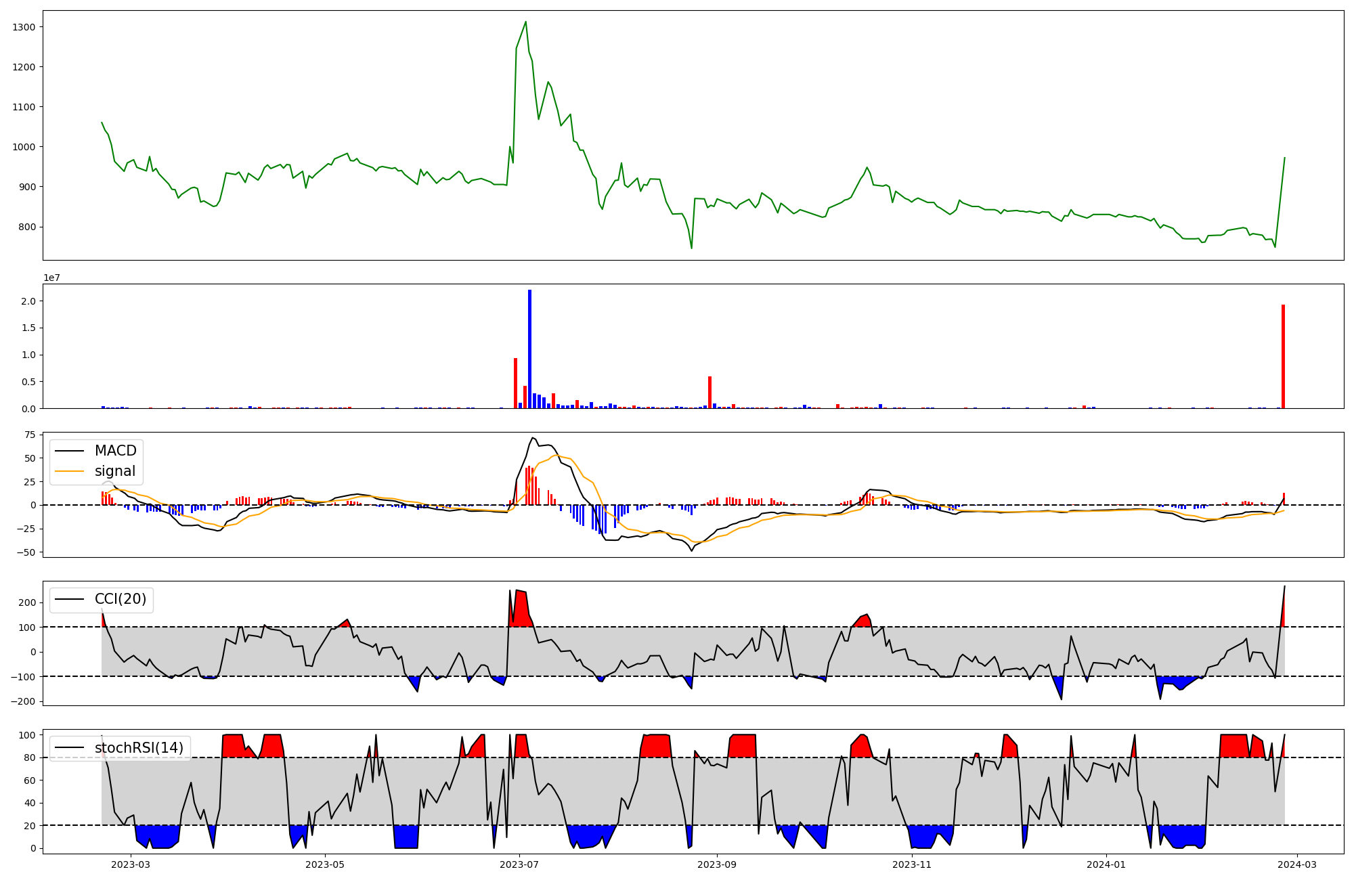Click the red volume bar near 2023-09
The image size is (1354, 880).
tap(709, 392)
